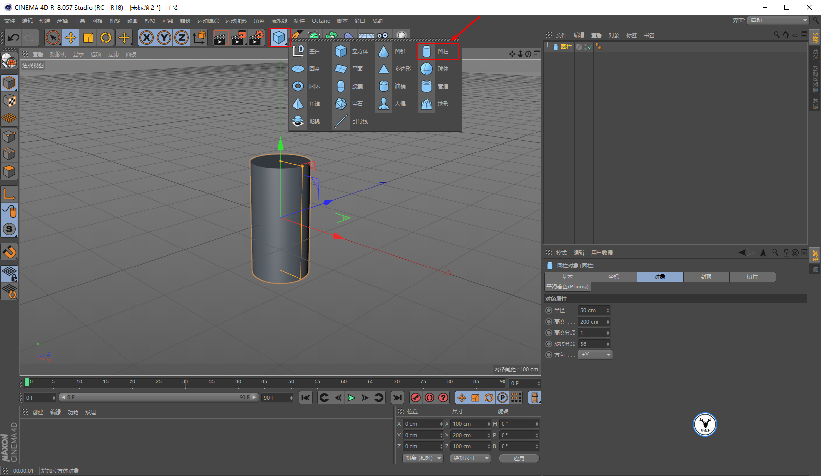Viewport: 821px width, 476px height.
Task: Toggle X axis lock button
Action: (147, 38)
